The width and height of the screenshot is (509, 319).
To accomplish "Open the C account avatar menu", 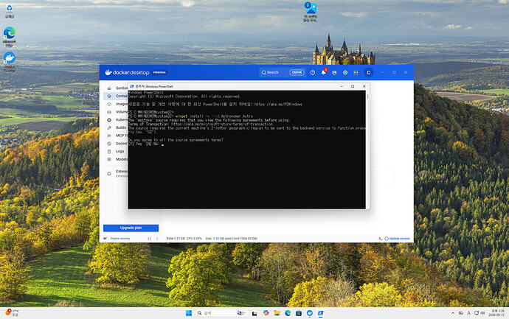I will 368,73.
